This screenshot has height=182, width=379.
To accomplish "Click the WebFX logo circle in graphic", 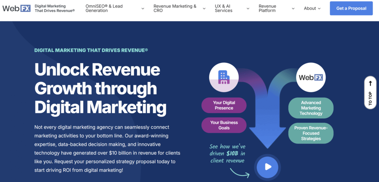I will (x=311, y=77).
